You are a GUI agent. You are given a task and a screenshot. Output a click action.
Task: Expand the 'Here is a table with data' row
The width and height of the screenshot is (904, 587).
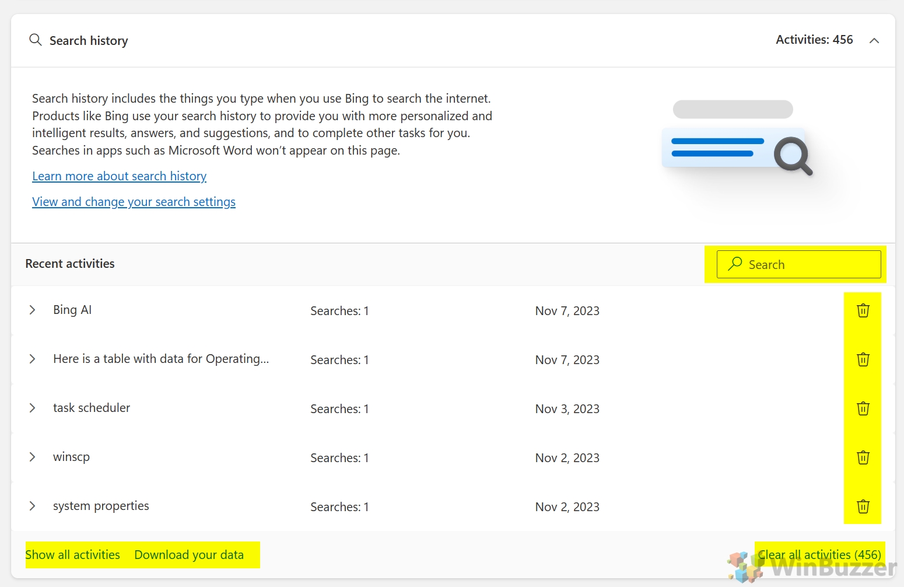33,359
